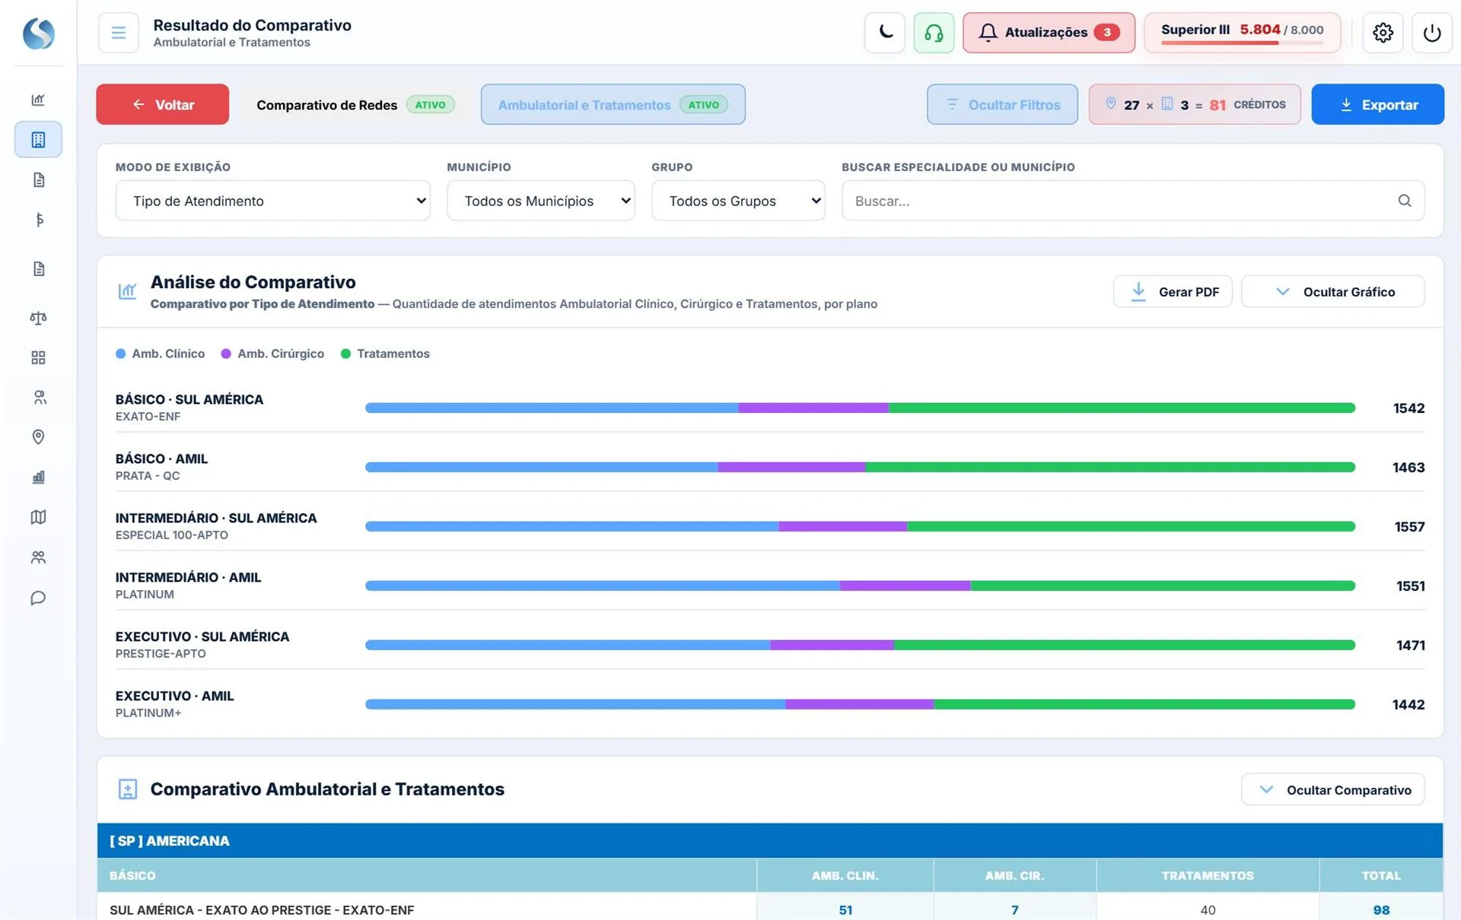Focus the Buscar search field
Screen dimensions: 1461x920
(x=1133, y=201)
